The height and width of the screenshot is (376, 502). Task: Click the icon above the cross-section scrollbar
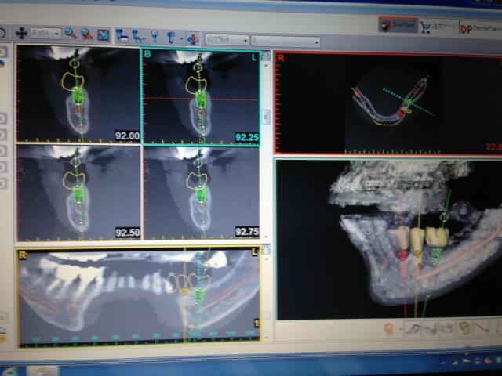(266, 56)
